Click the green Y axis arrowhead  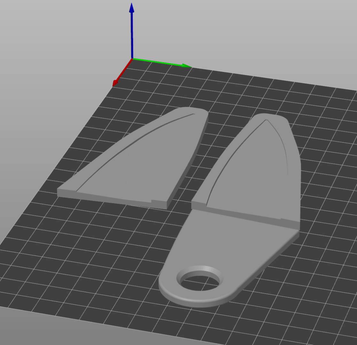[187, 66]
